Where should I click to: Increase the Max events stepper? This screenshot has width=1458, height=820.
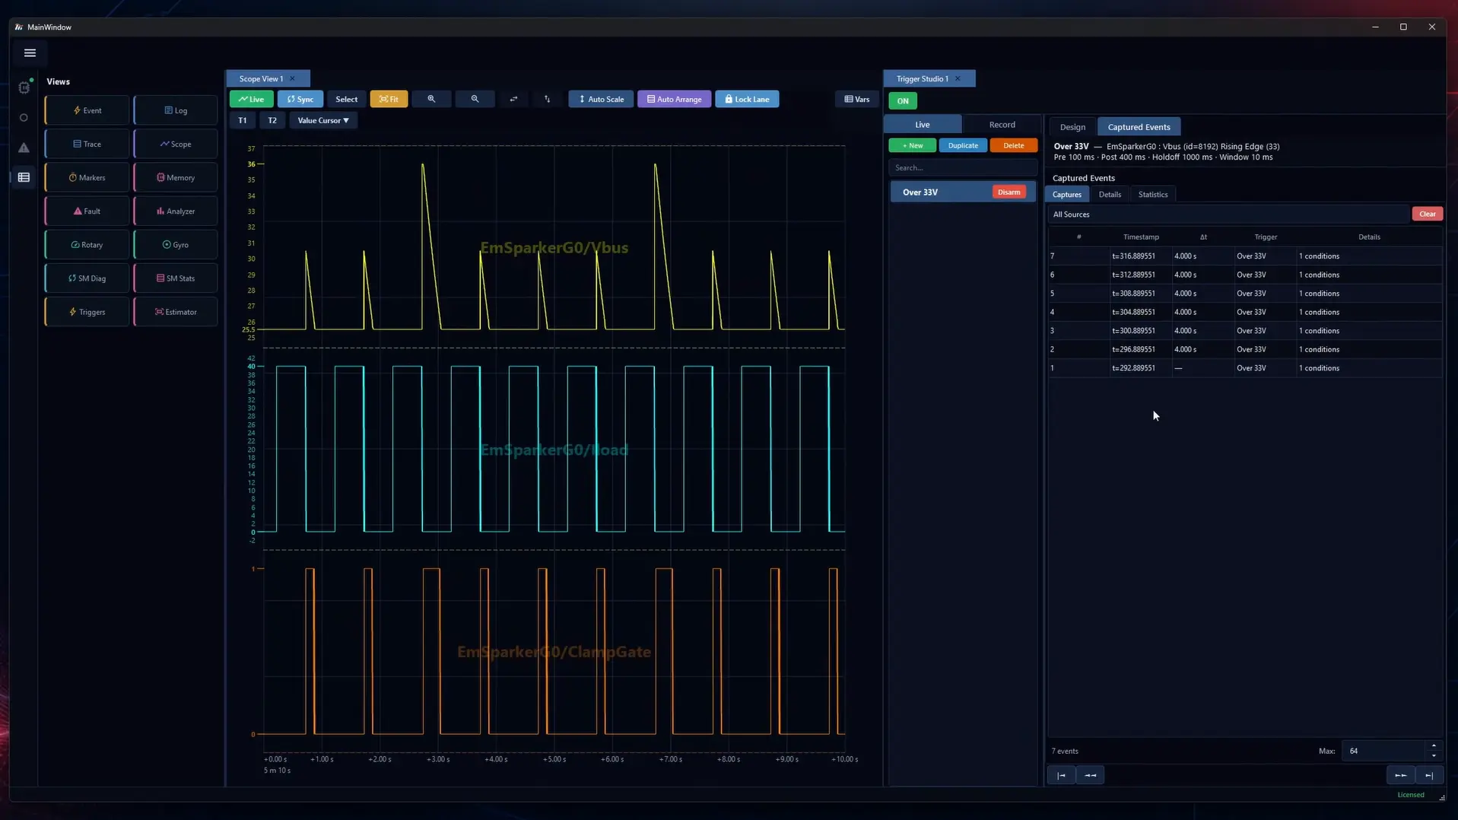1434,746
